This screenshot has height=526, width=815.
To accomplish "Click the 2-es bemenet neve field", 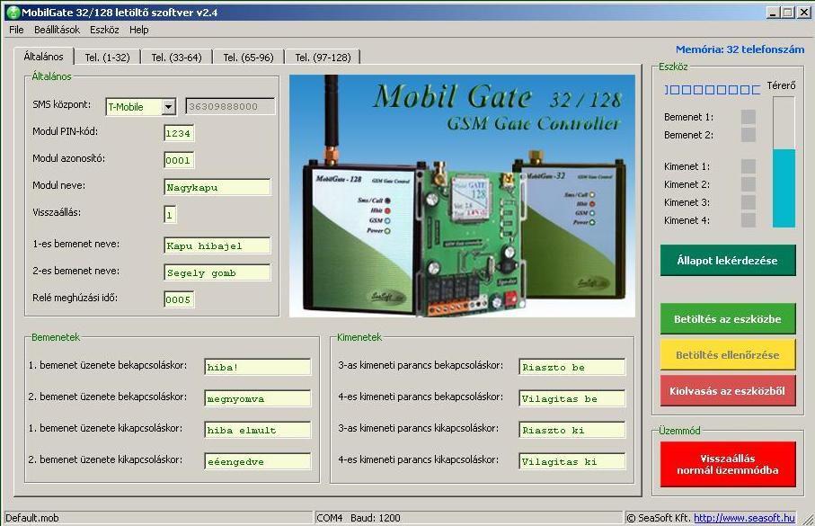I will click(x=217, y=272).
